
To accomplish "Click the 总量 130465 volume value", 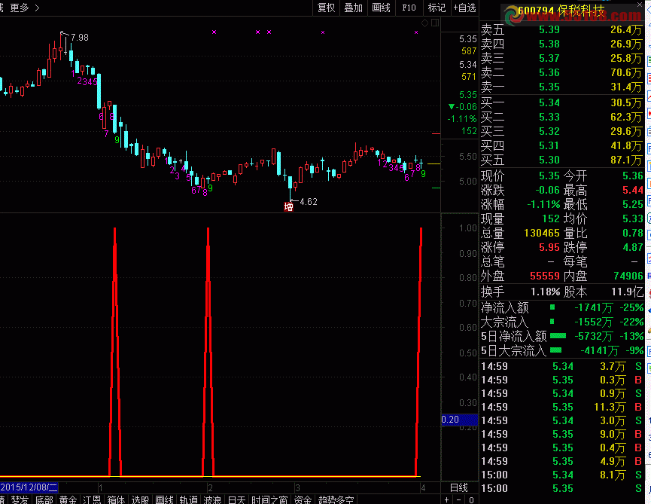I will coord(542,233).
